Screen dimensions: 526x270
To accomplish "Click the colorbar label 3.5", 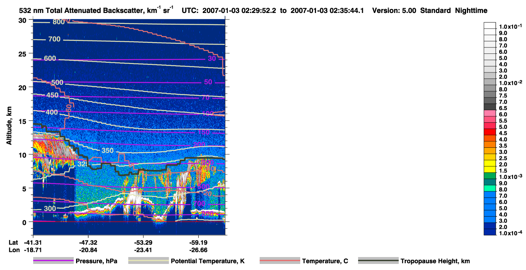I will click(503, 146).
